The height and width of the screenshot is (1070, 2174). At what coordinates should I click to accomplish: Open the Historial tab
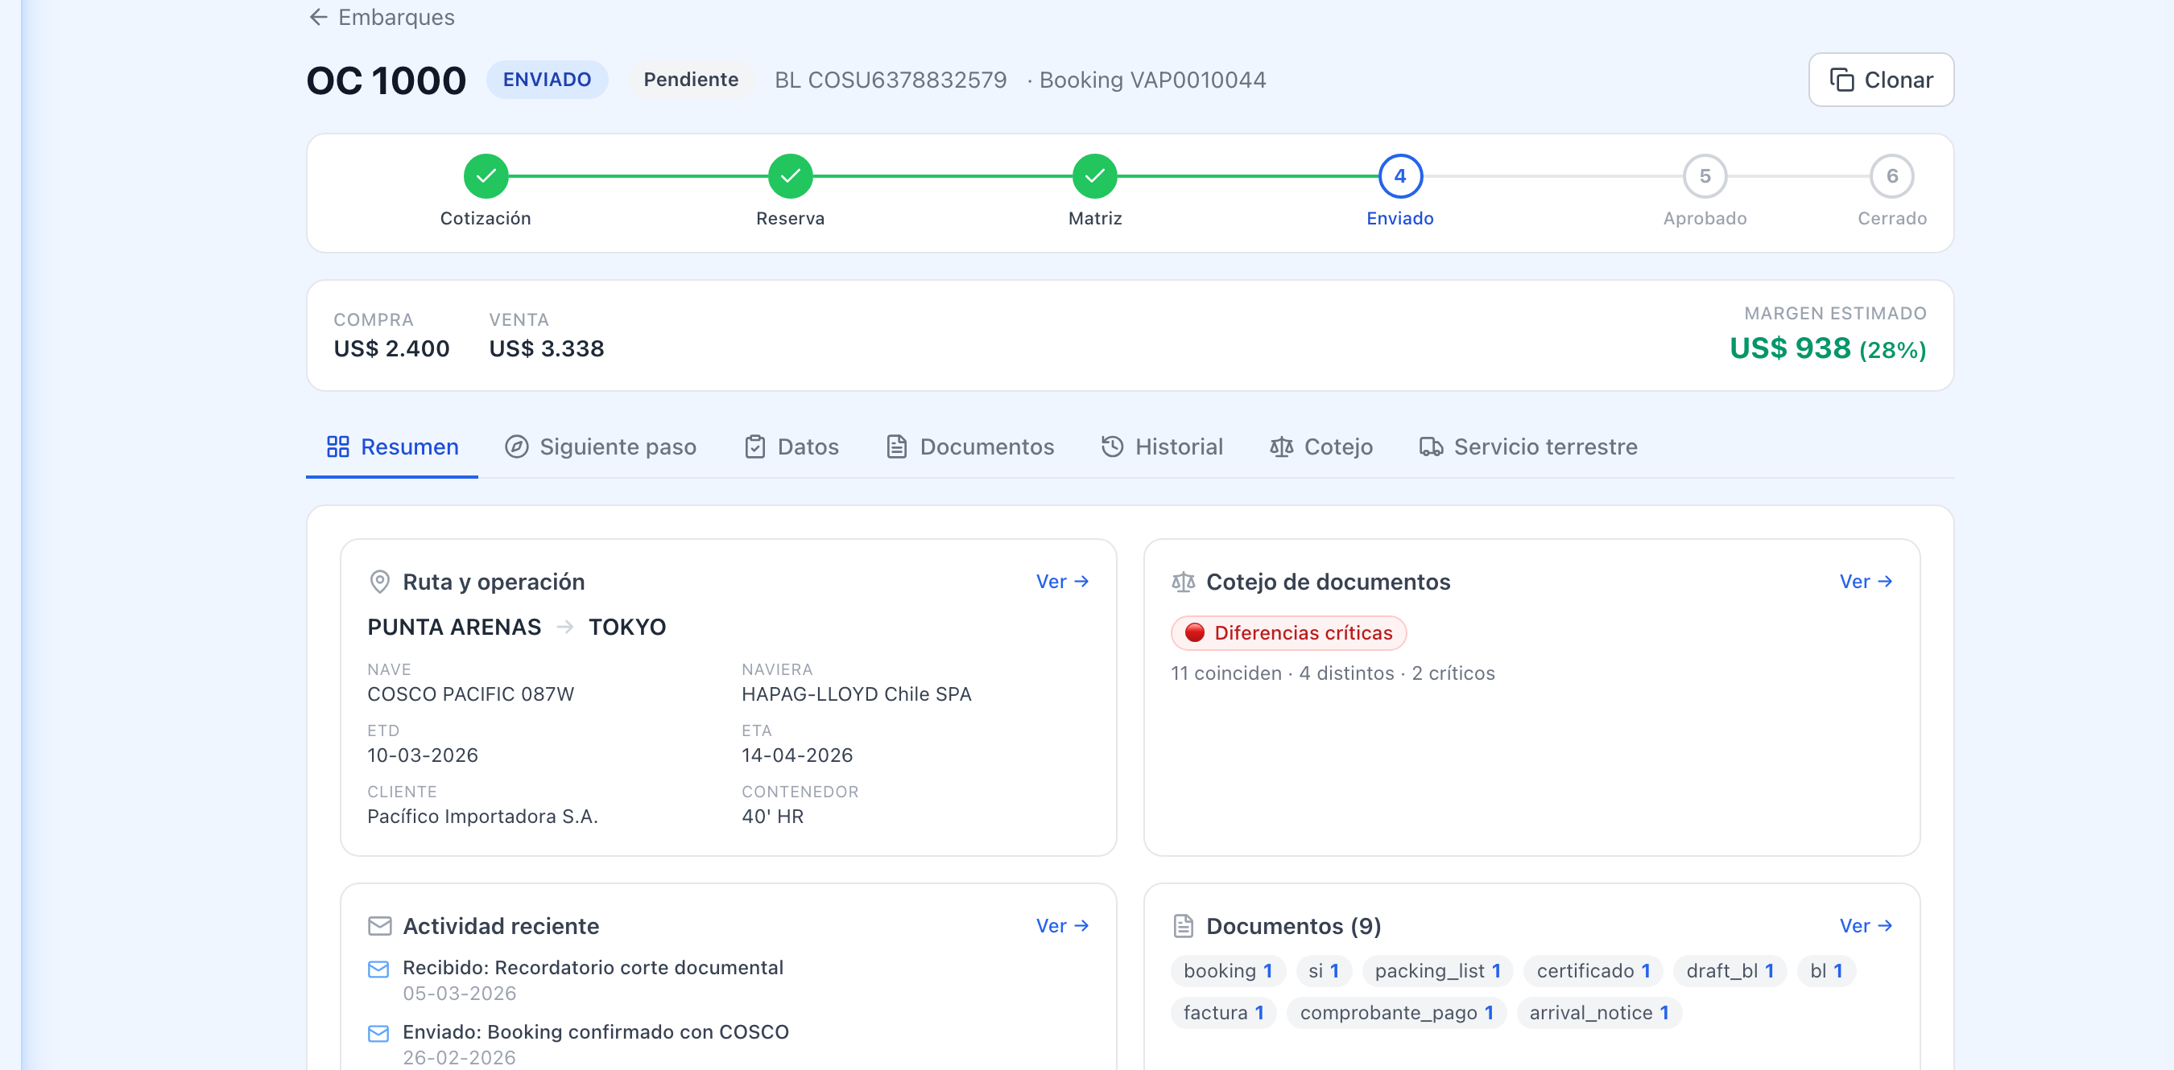coord(1162,447)
